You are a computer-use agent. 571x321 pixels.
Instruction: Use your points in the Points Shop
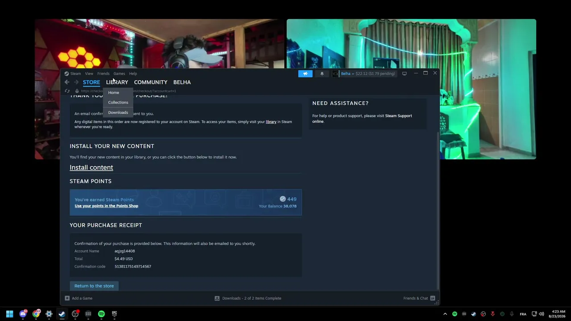(x=106, y=206)
